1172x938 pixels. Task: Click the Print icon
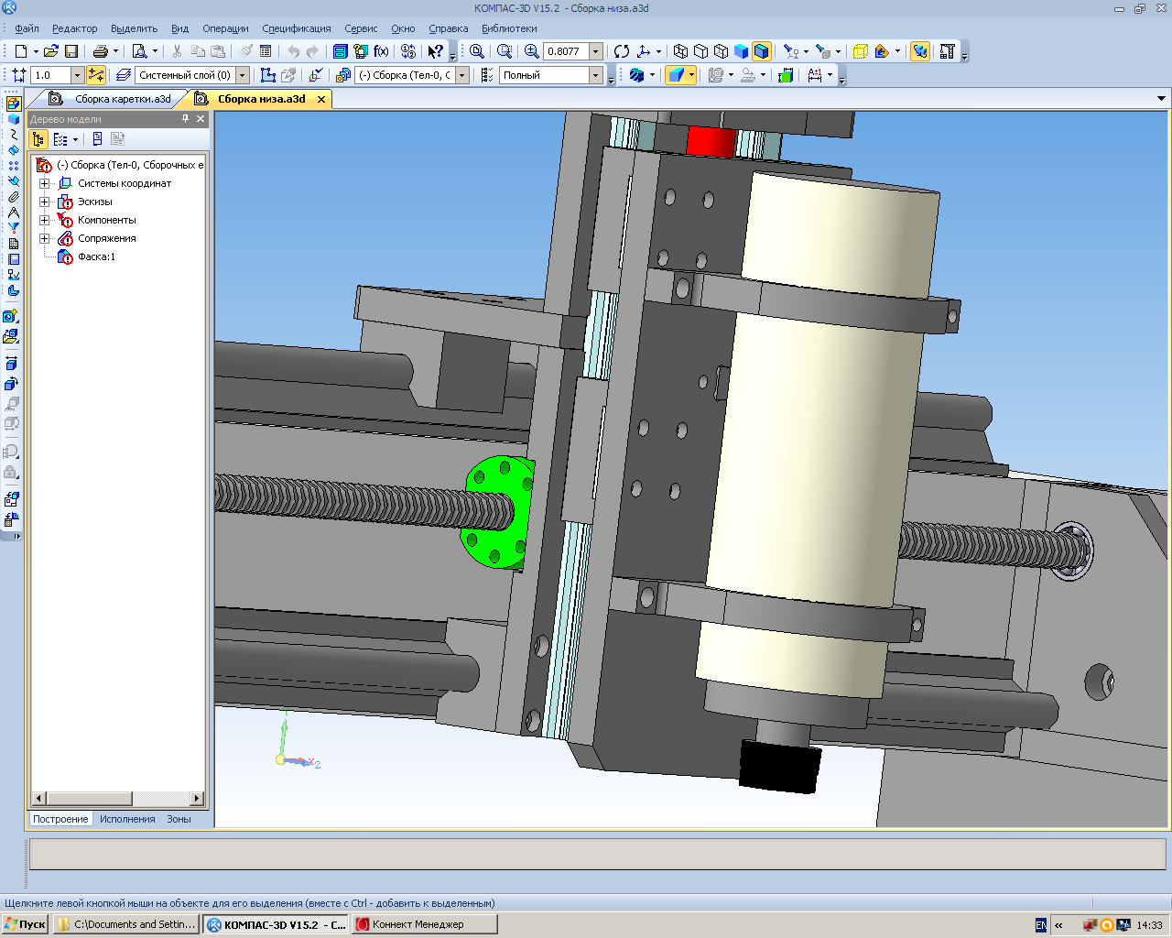101,51
